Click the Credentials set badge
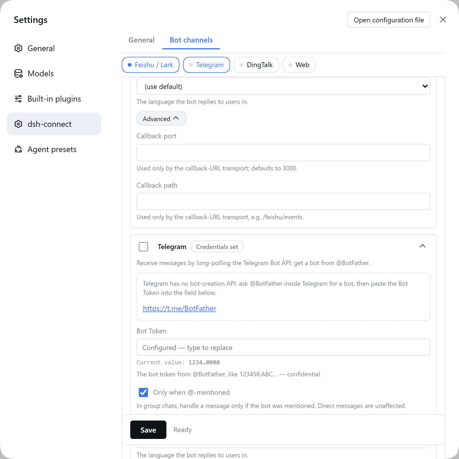This screenshot has width=459, height=459. (x=217, y=247)
